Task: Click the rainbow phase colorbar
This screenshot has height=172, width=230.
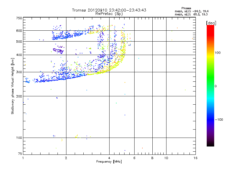Action: click(x=210, y=86)
